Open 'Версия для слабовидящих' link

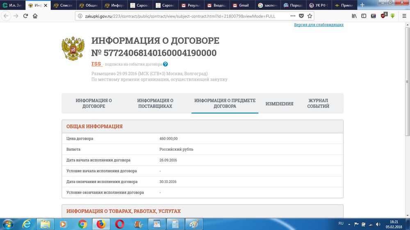pyautogui.click(x=319, y=25)
